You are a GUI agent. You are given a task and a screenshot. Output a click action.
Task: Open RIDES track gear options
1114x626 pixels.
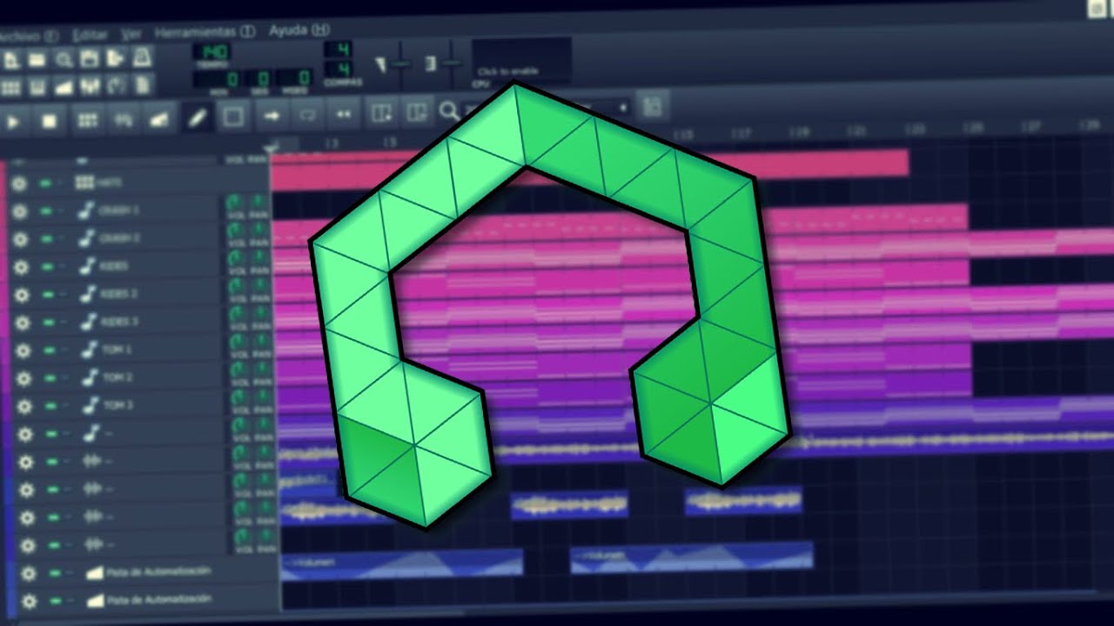click(x=20, y=267)
